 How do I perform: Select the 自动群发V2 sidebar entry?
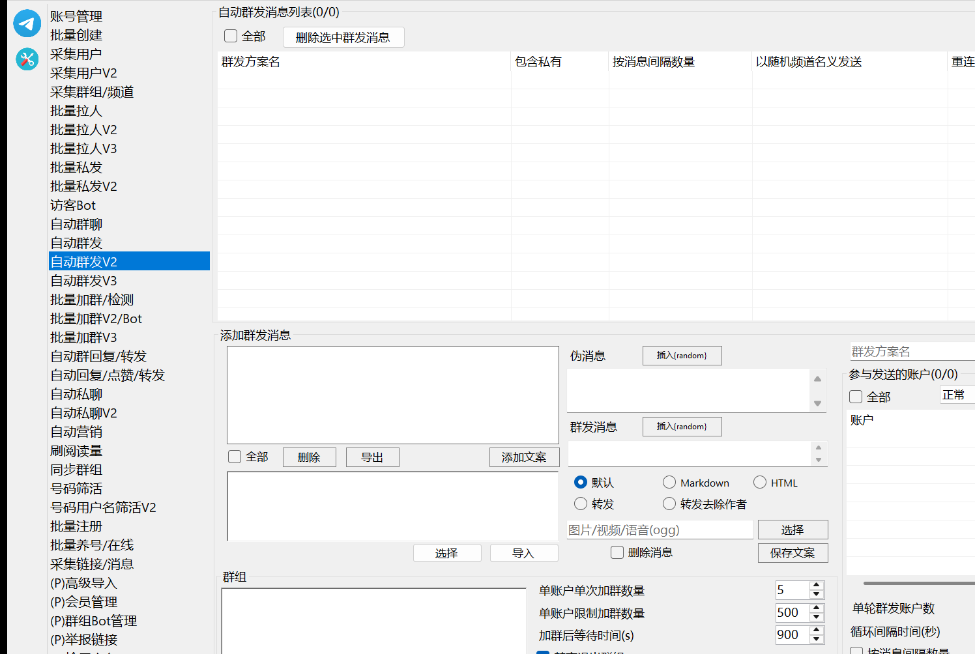coord(129,261)
